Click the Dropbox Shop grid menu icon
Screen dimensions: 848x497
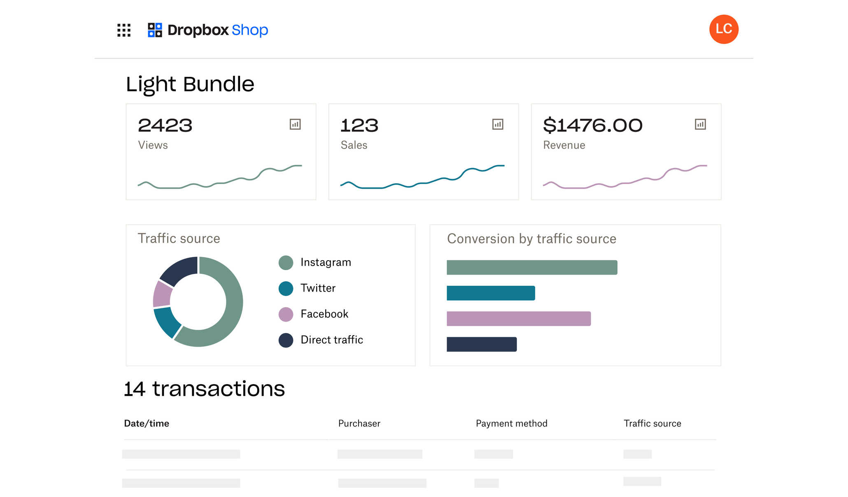[x=125, y=30]
